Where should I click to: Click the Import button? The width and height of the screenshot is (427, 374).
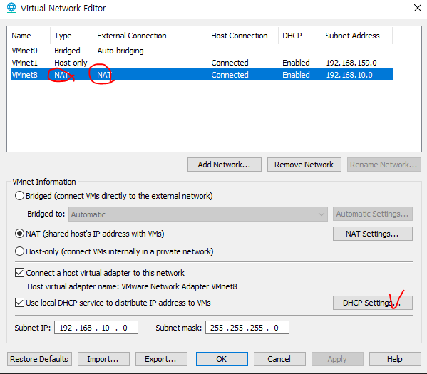coord(103,359)
